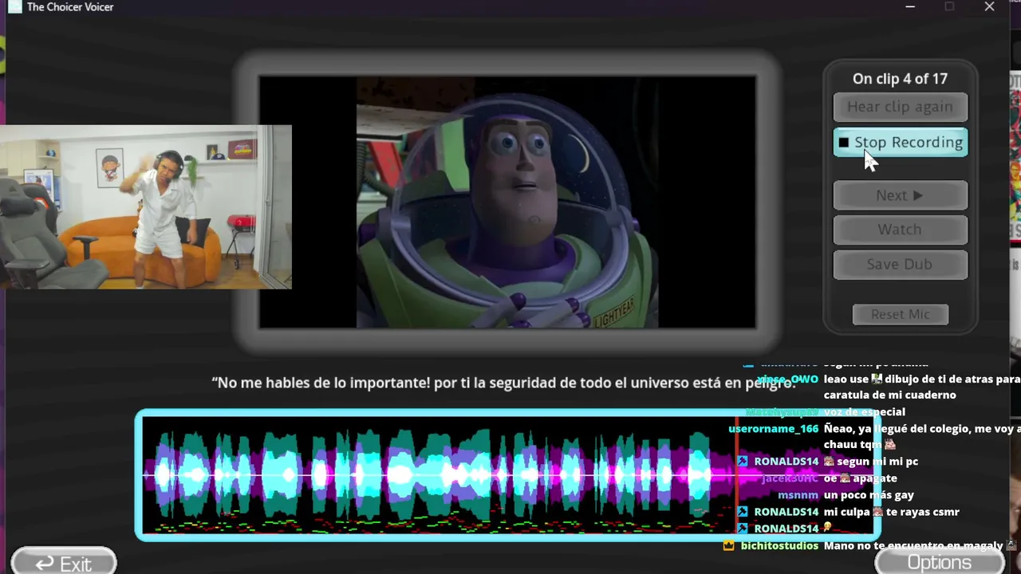1021x574 pixels.
Task: Click 'The Choicer Voicer' window title
Action: [x=70, y=7]
